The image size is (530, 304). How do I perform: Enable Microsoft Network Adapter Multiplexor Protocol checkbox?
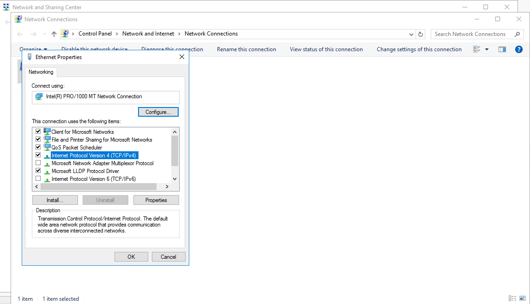click(x=38, y=163)
